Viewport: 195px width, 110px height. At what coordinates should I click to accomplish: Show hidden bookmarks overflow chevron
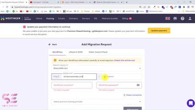(x=179, y=11)
